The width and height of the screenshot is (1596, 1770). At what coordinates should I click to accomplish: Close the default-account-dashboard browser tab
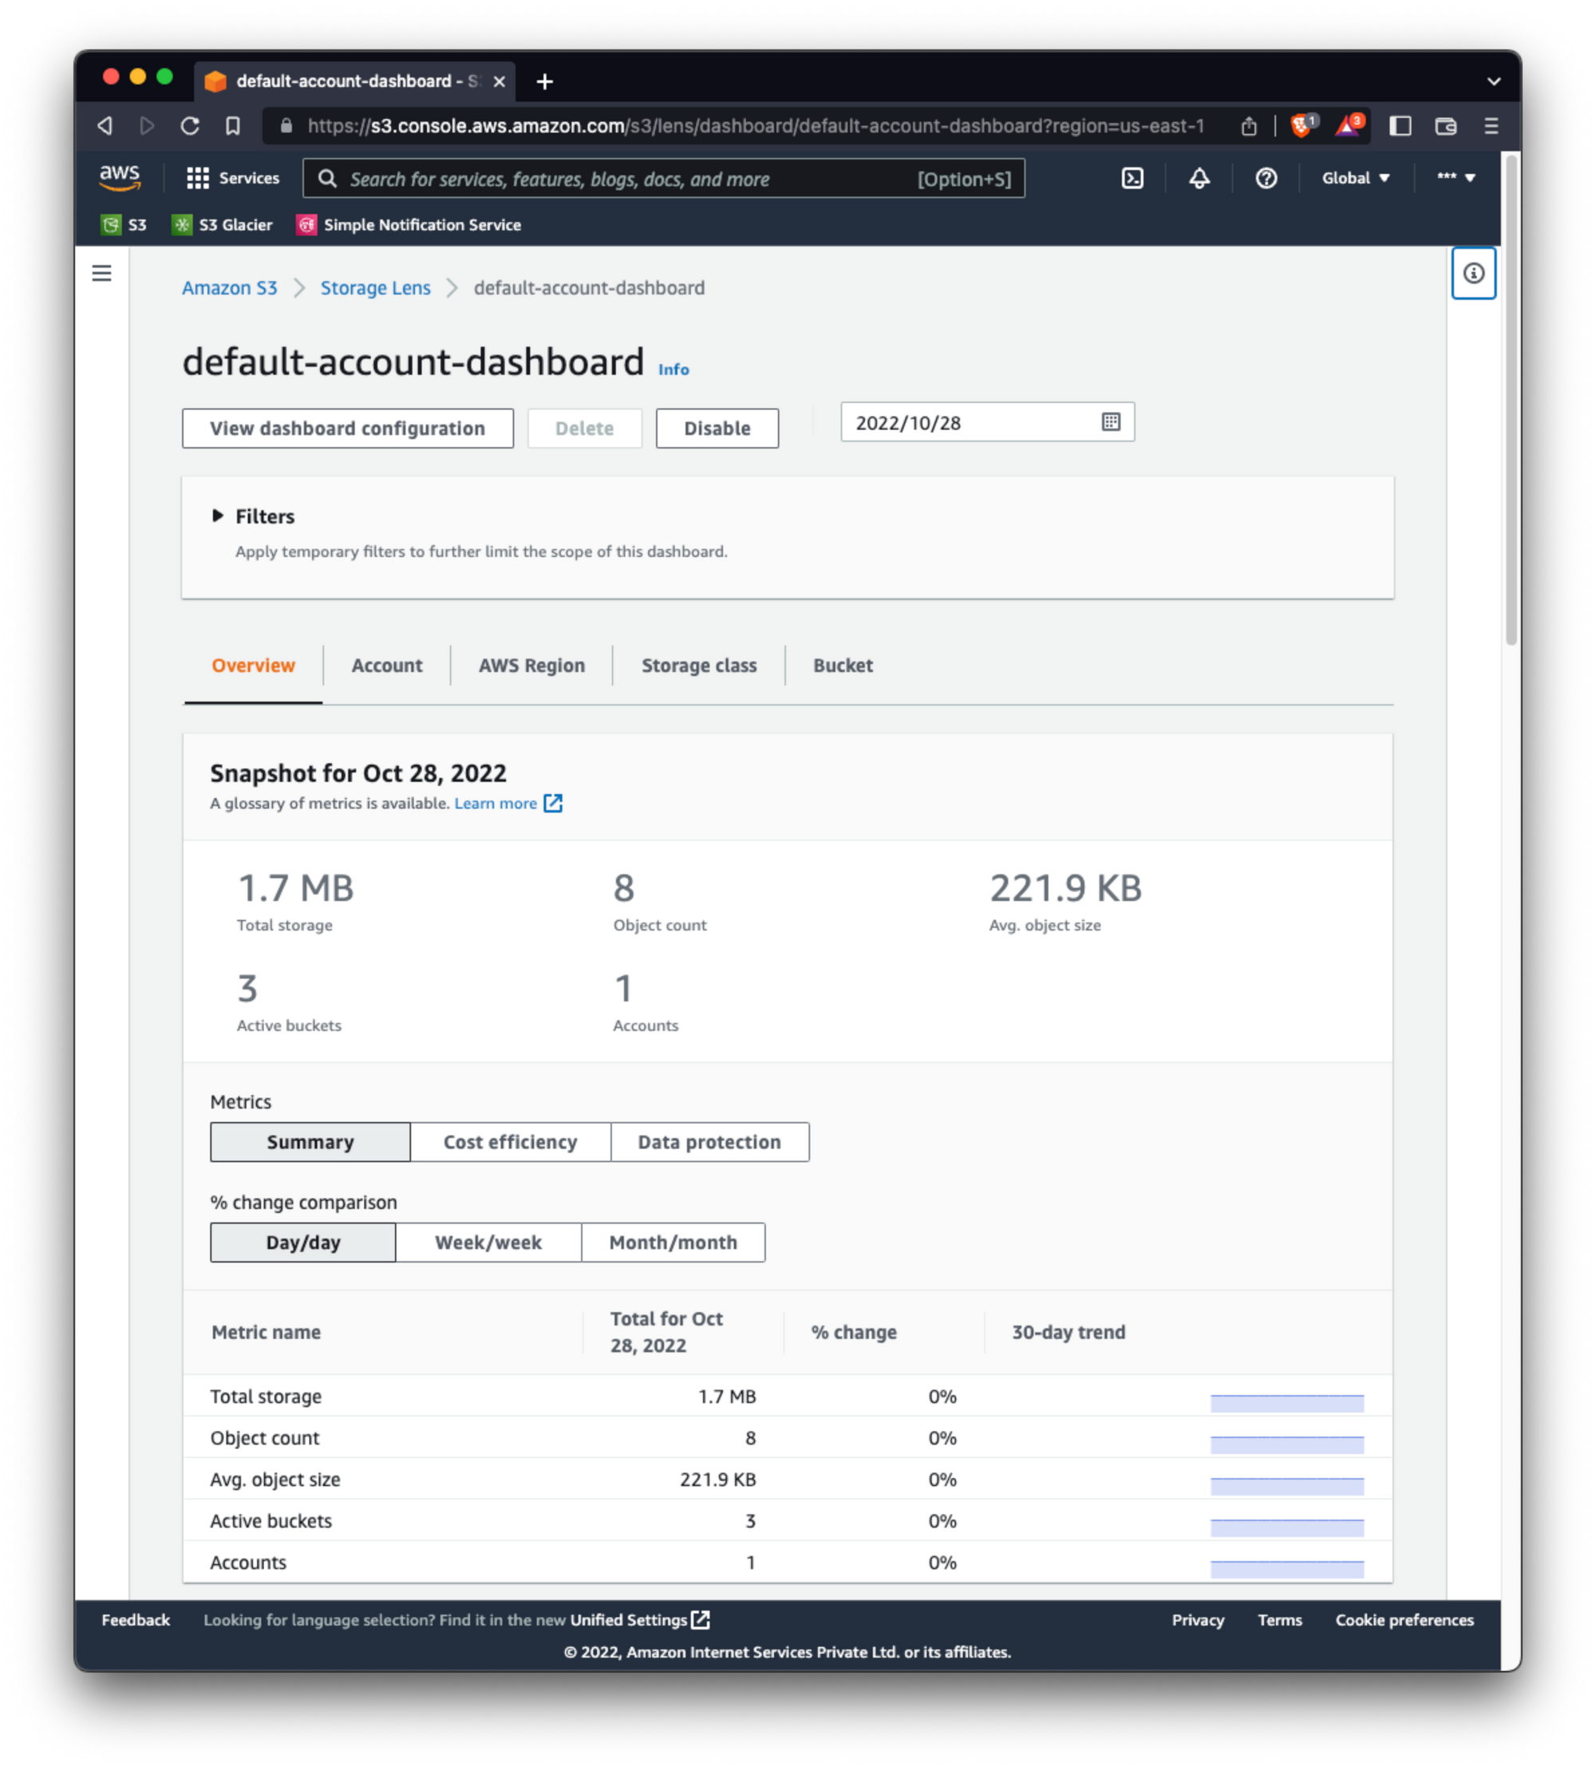coord(499,81)
